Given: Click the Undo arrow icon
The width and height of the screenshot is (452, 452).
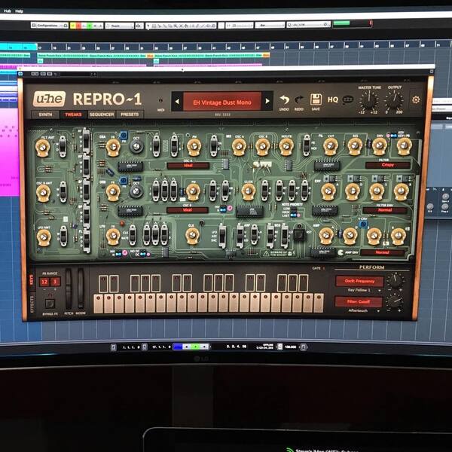Looking at the screenshot, I should 284,99.
